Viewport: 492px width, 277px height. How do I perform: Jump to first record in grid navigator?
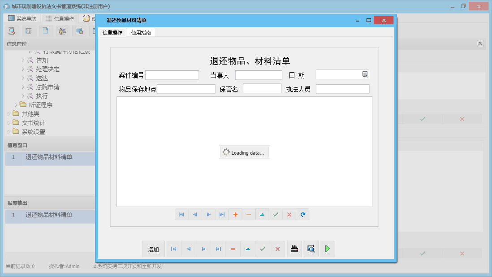[181, 215]
